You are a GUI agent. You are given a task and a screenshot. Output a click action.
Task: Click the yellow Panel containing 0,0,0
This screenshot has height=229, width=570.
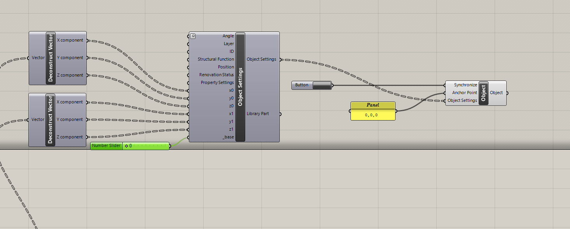373,115
